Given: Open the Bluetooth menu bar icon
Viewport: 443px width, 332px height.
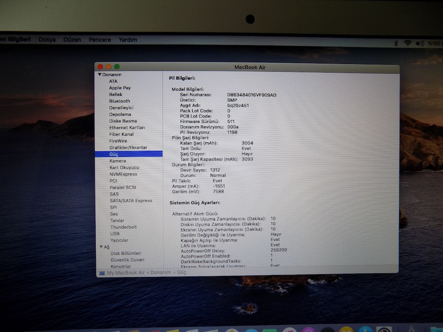Looking at the screenshot, I should [x=396, y=43].
